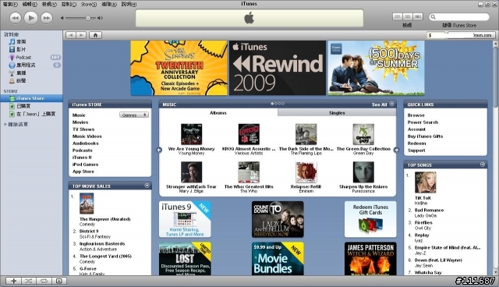
Task: Click Redeem in Quick Links
Action: click(x=416, y=143)
